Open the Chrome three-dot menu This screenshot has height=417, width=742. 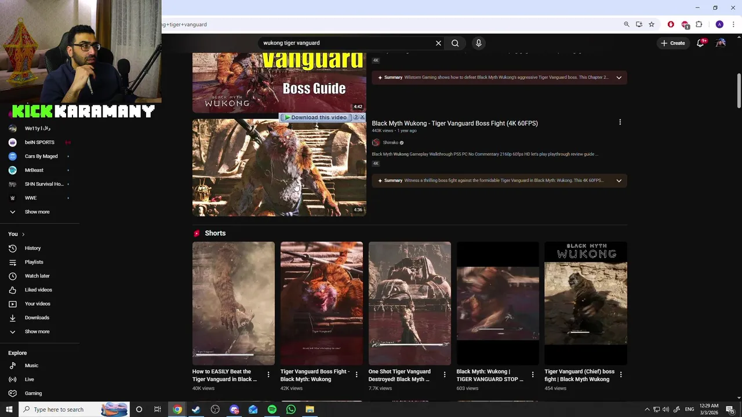[x=733, y=24]
